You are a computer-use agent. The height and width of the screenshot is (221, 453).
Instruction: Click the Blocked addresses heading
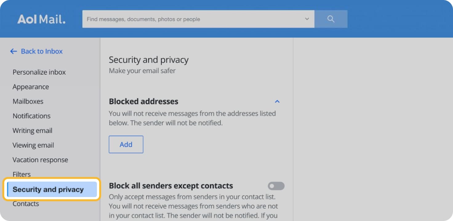(x=144, y=101)
